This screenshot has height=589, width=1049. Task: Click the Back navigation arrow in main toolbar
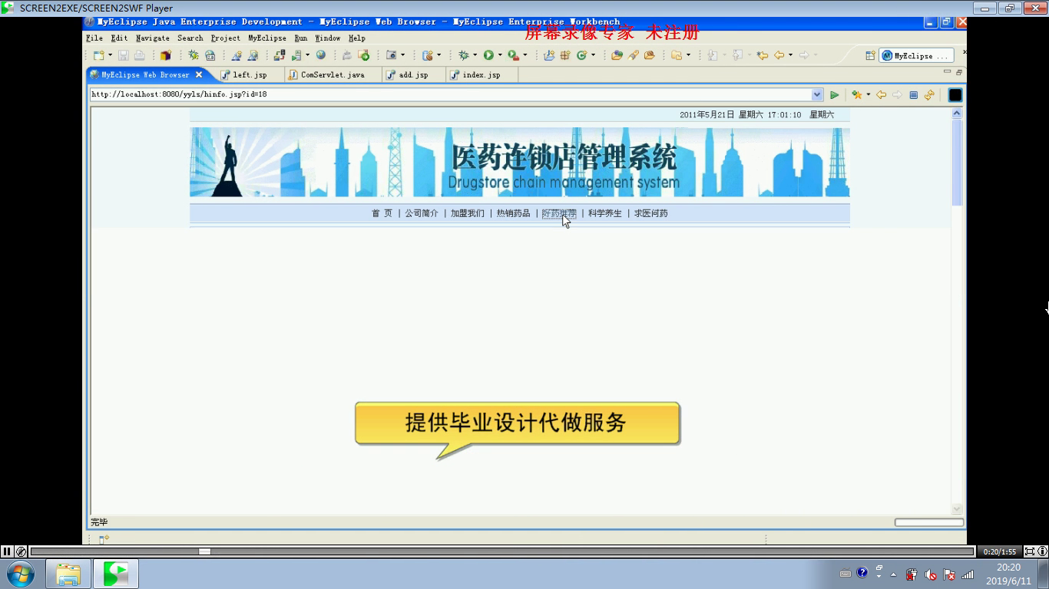(779, 55)
